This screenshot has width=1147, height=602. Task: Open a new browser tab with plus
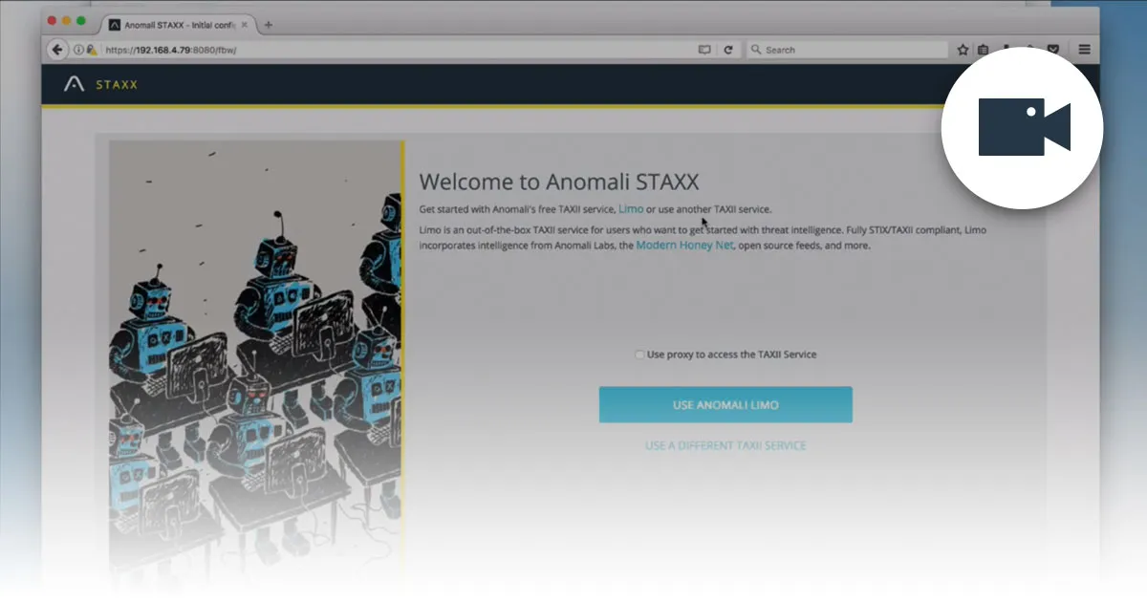pyautogui.click(x=268, y=25)
